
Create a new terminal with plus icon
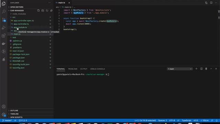pos(196,69)
